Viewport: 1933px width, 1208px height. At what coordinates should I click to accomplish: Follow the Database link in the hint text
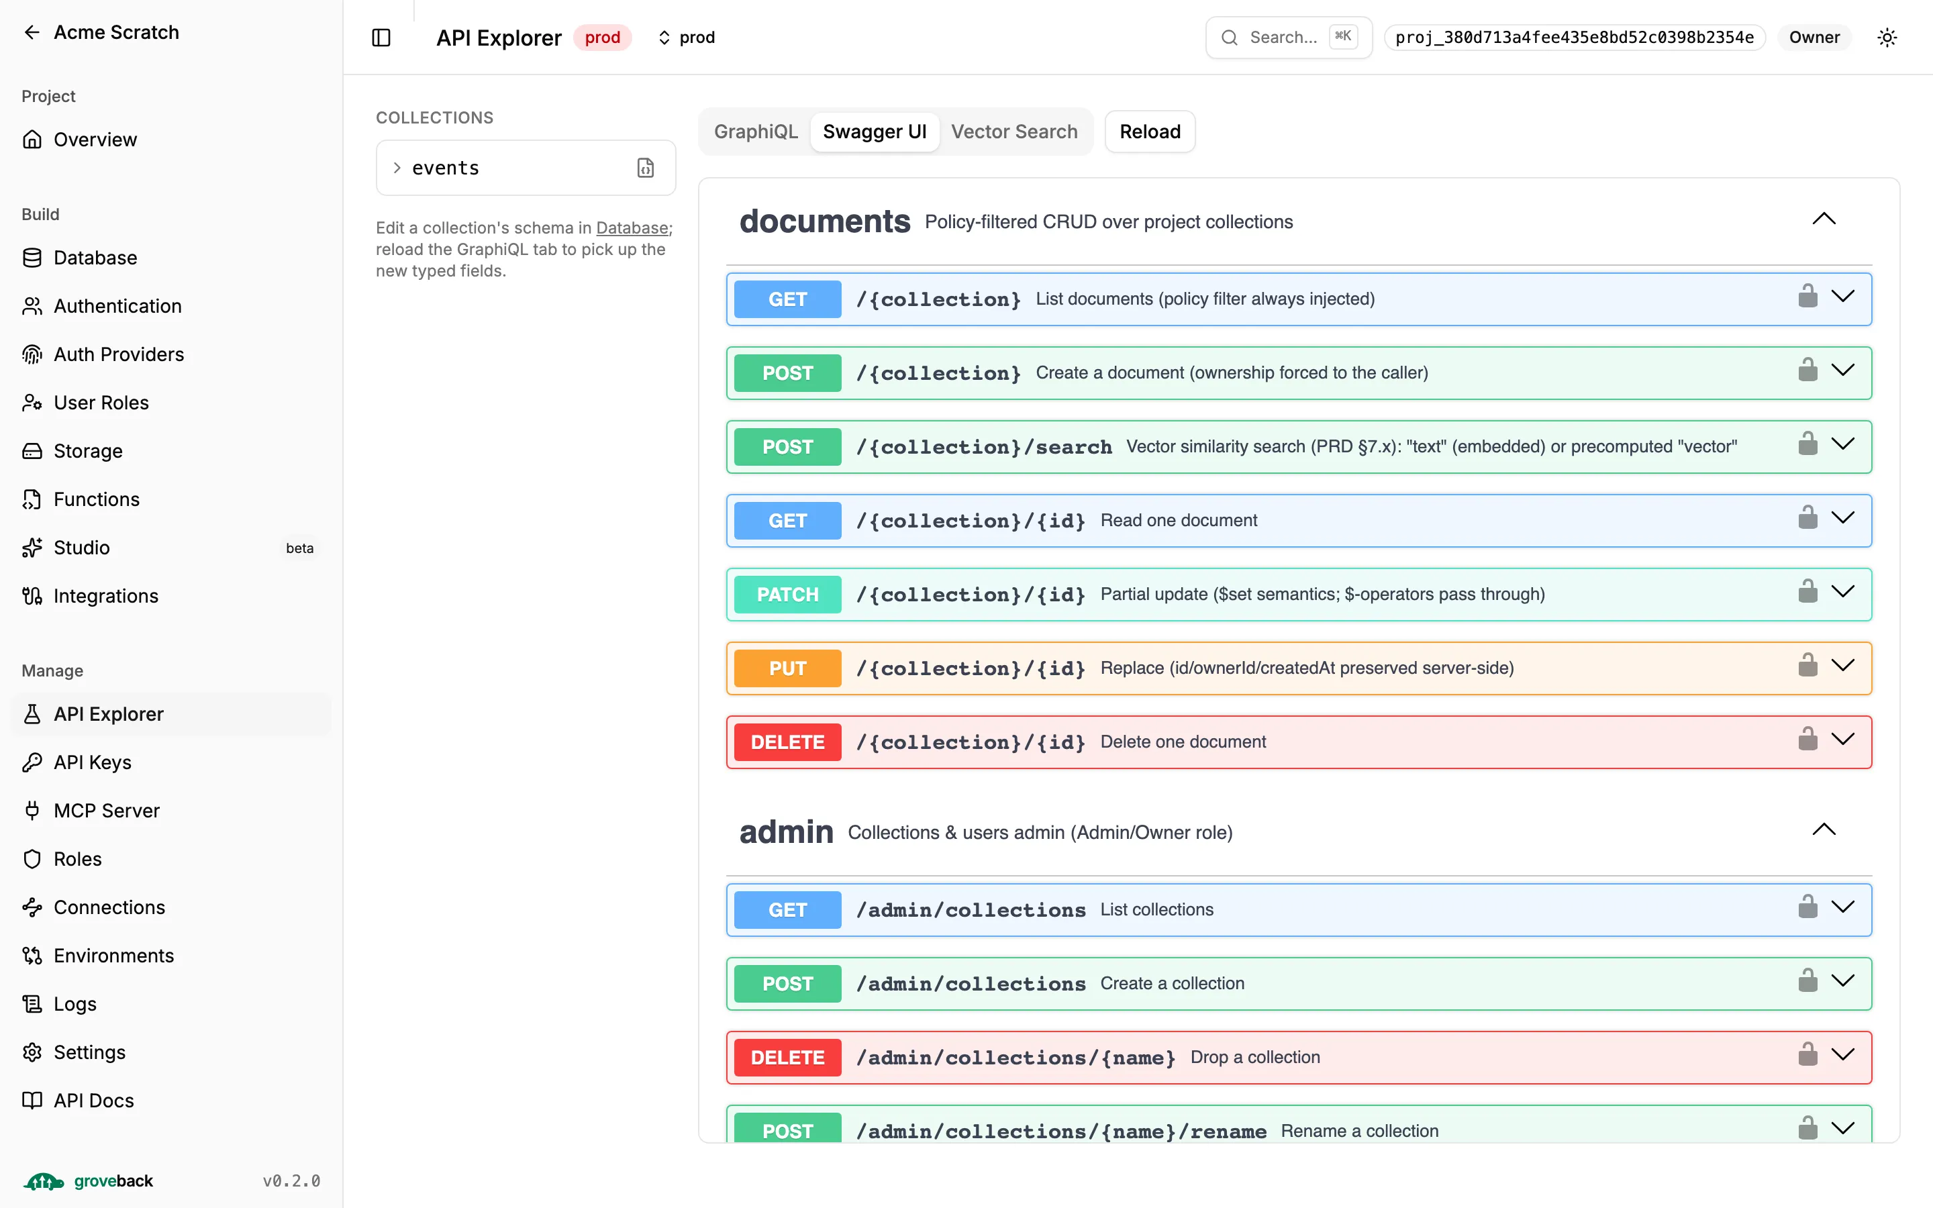click(x=632, y=228)
